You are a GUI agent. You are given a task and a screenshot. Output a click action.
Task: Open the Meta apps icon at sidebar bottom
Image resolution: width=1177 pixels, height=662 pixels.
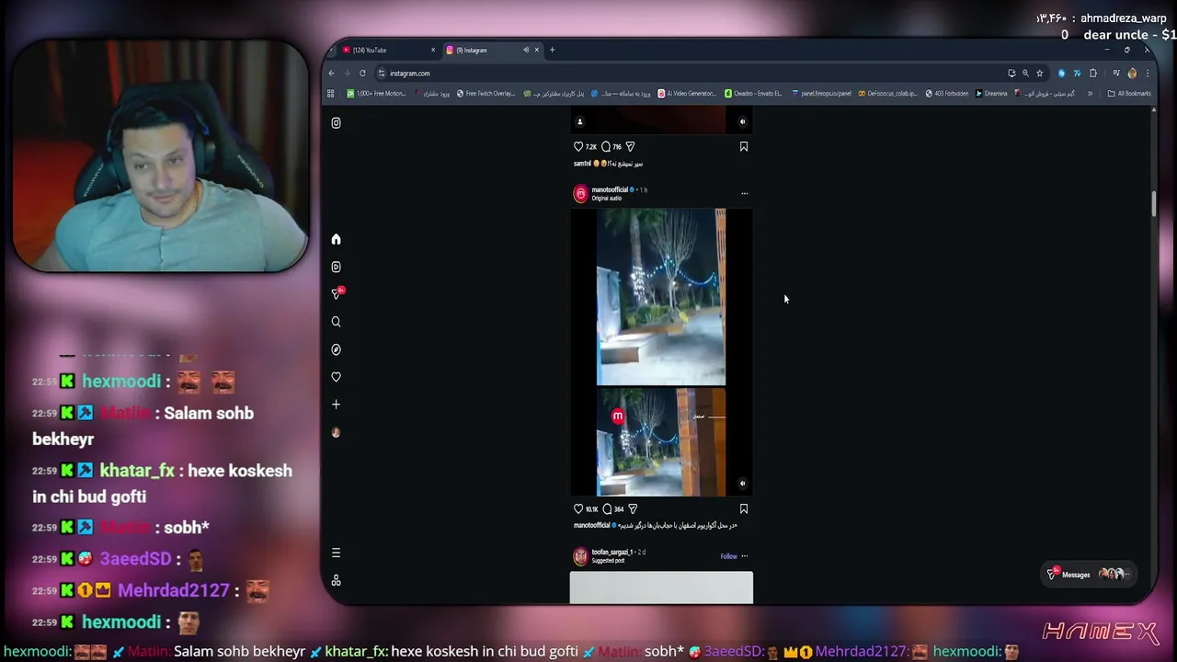[x=336, y=580]
